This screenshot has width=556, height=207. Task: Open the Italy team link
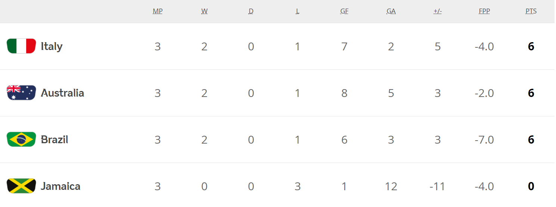click(x=52, y=46)
